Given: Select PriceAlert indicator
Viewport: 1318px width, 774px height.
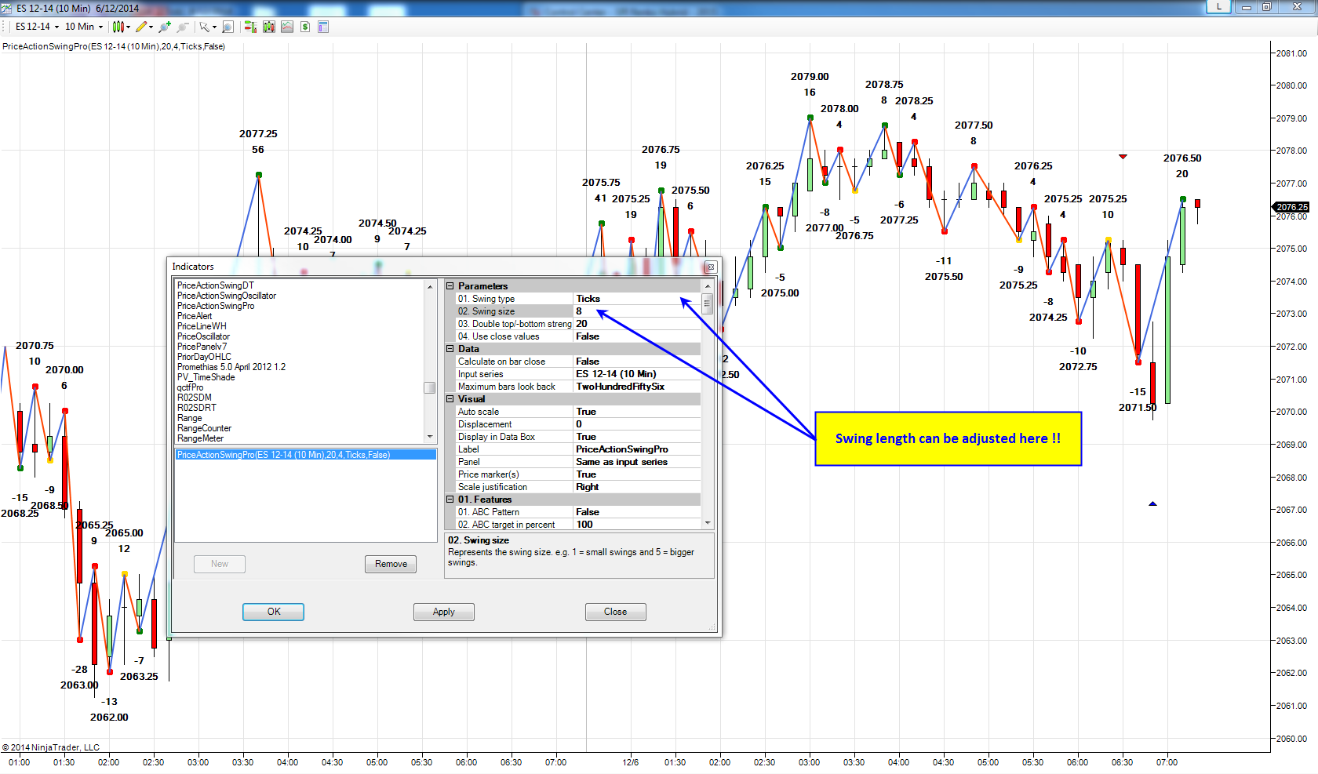Looking at the screenshot, I should 195,316.
